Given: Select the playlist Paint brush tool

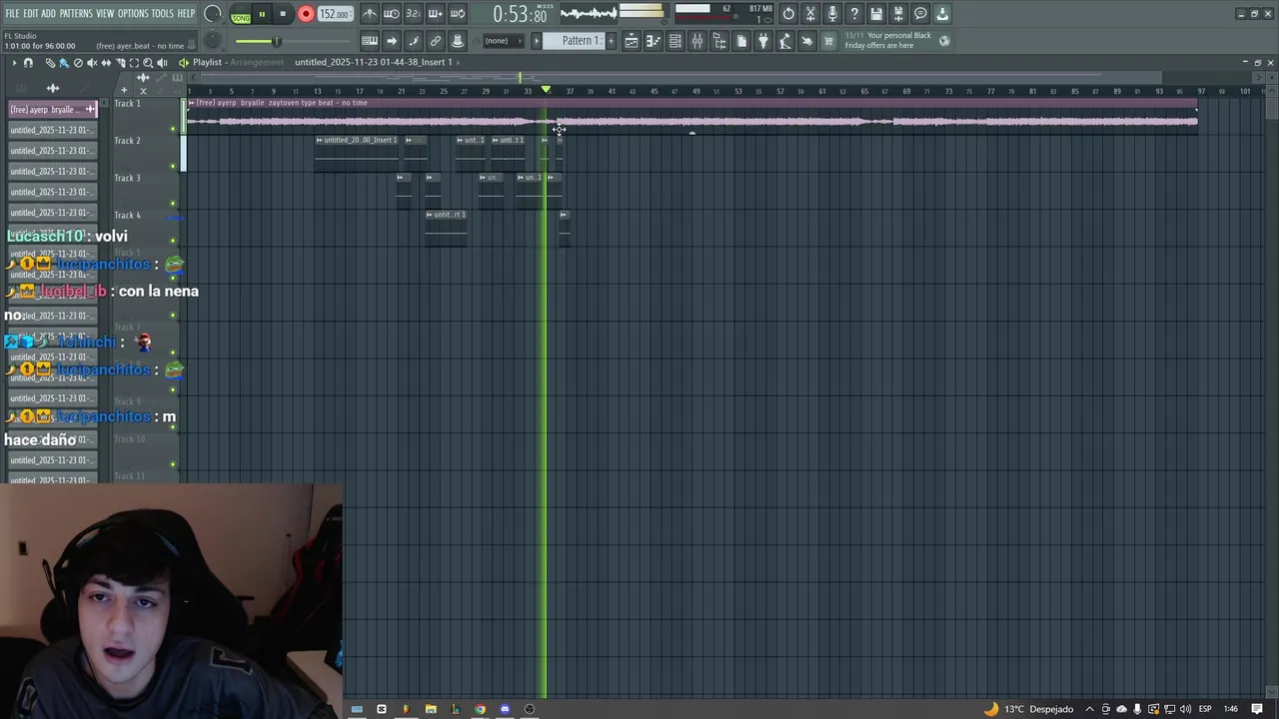Looking at the screenshot, I should 63,63.
